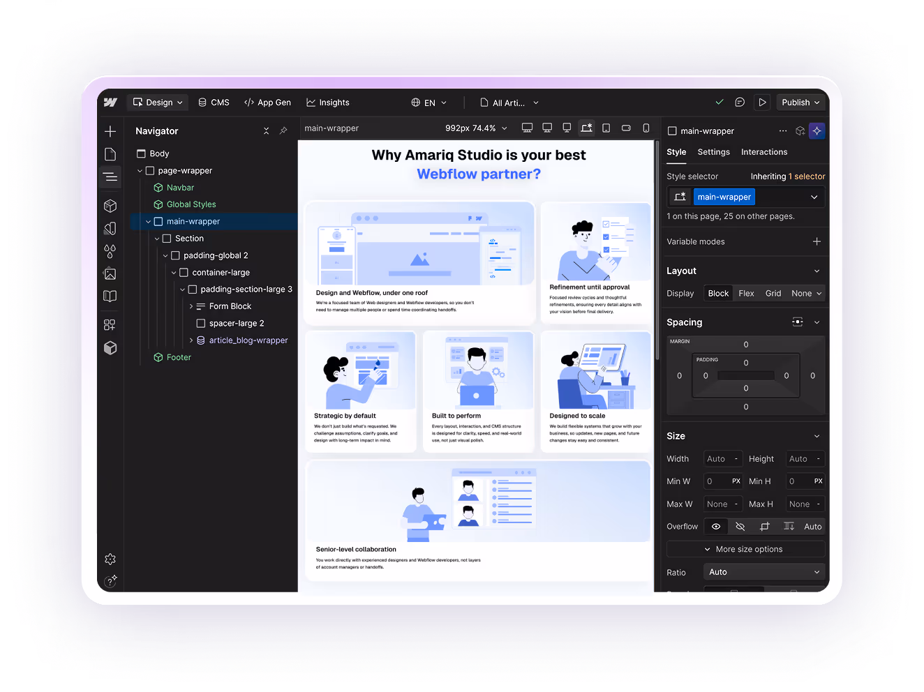Open the three-dot menu beside main-wrapper

(783, 131)
